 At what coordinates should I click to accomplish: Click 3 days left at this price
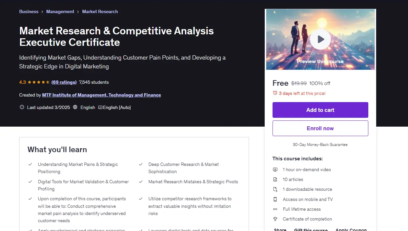302,93
